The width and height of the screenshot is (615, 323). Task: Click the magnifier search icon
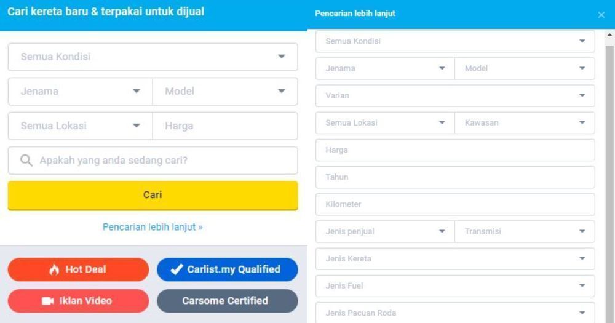point(26,161)
